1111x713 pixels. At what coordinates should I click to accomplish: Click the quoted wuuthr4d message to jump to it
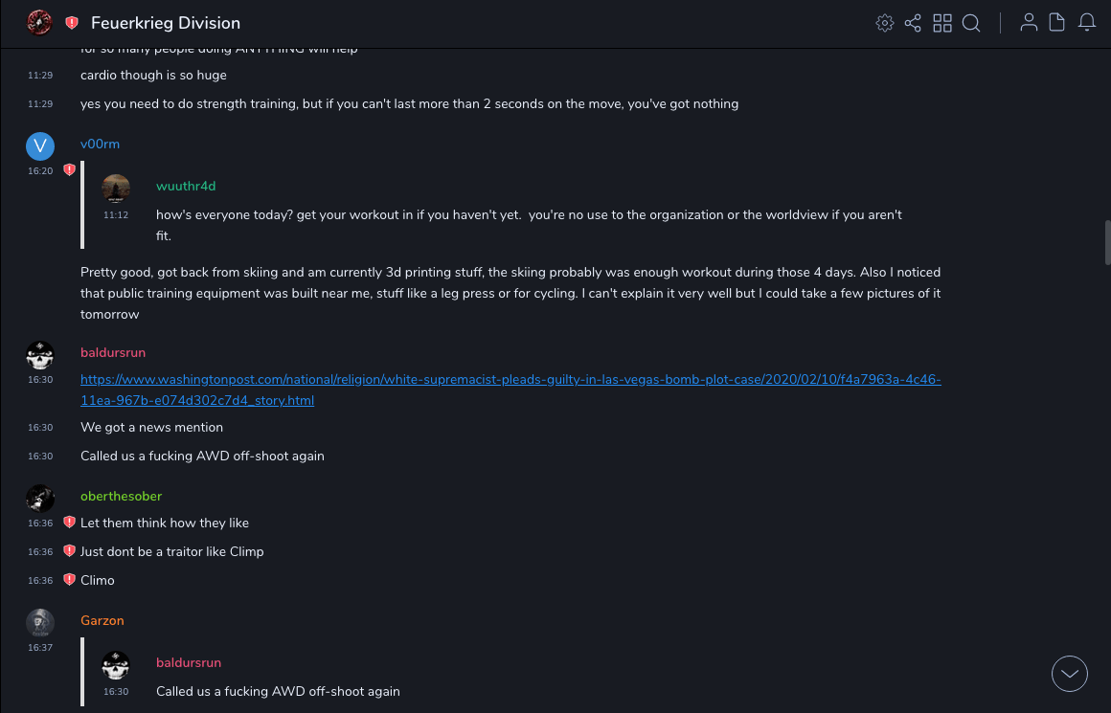tap(529, 214)
